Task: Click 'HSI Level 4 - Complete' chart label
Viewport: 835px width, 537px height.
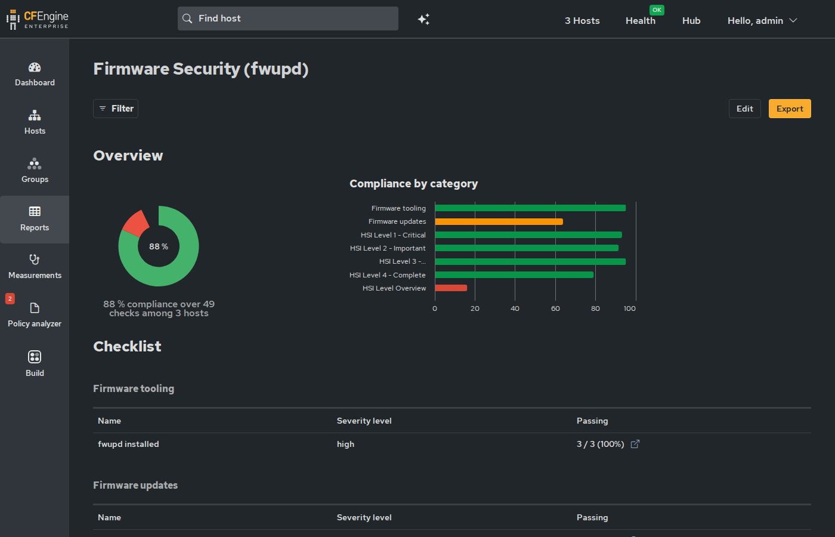Action: coord(388,275)
